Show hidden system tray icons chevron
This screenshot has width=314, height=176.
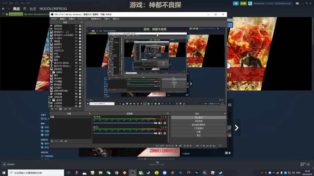click(262, 172)
